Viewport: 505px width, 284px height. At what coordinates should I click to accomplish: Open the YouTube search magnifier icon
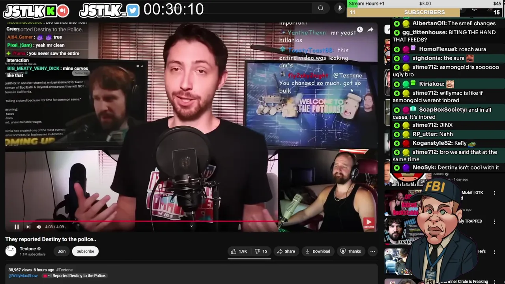[321, 8]
